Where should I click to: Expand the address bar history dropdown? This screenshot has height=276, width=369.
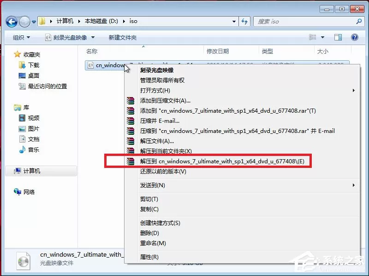234,22
